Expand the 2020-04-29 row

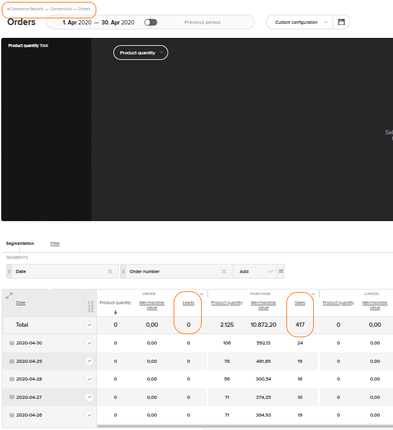click(12, 361)
